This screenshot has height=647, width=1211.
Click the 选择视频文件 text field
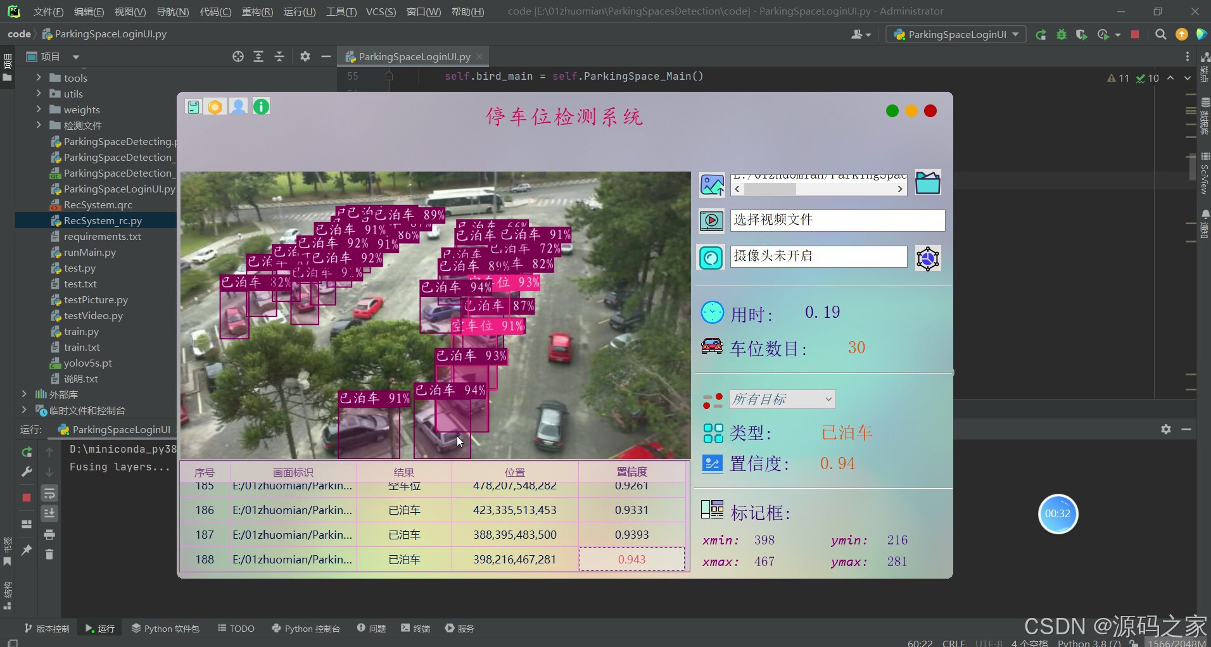[837, 220]
